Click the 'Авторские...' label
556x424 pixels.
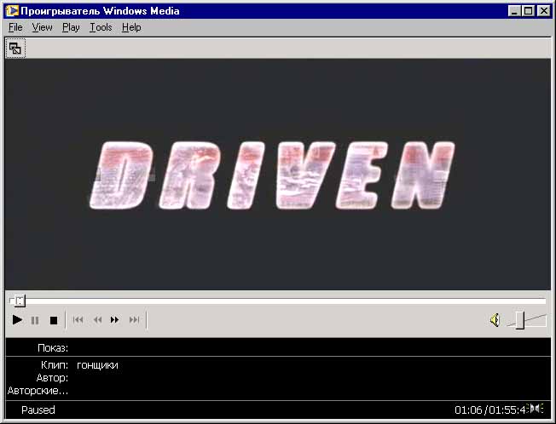(38, 391)
